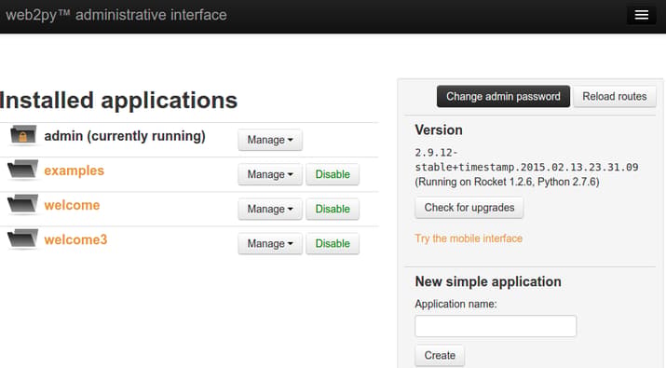666x368 pixels.
Task: Click web2py administrative interface title
Action: 116,15
